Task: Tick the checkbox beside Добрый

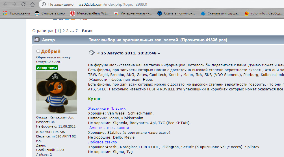Action: coord(38,51)
